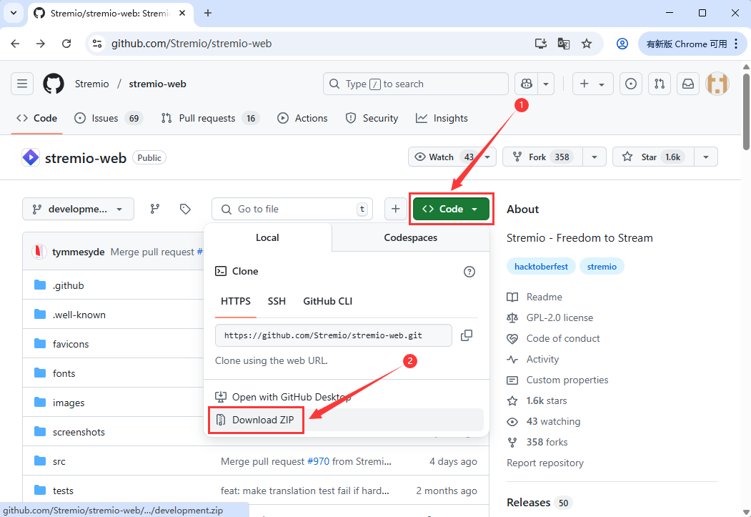View tags via the tag icon
Image resolution: width=751 pixels, height=517 pixels.
[185, 209]
